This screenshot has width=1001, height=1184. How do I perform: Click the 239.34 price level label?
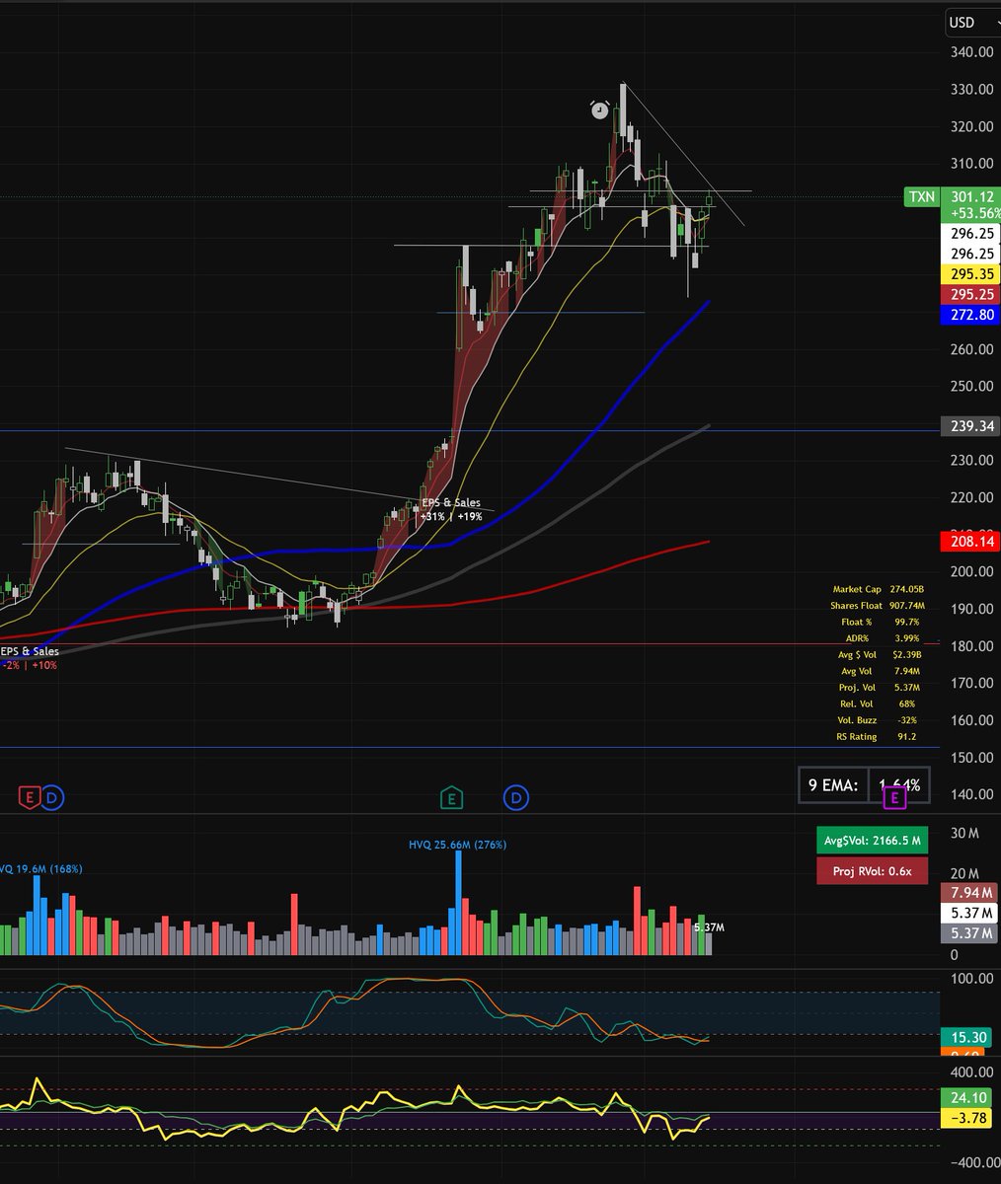(971, 426)
